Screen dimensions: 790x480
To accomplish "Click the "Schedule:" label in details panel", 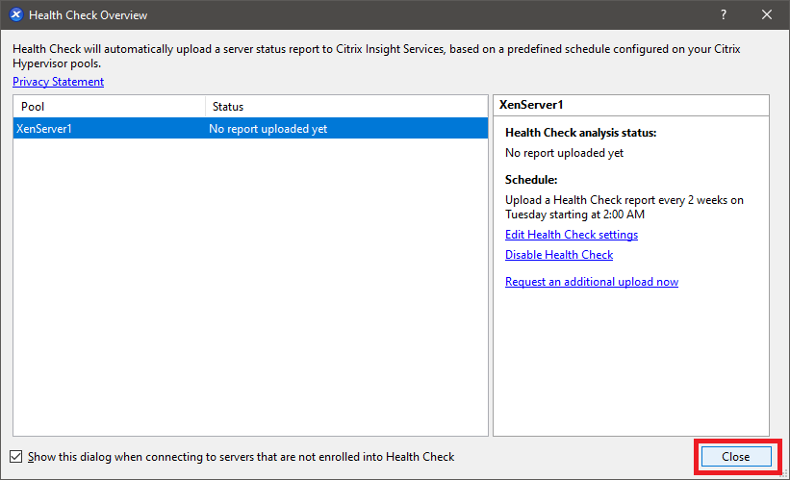I will 531,180.
